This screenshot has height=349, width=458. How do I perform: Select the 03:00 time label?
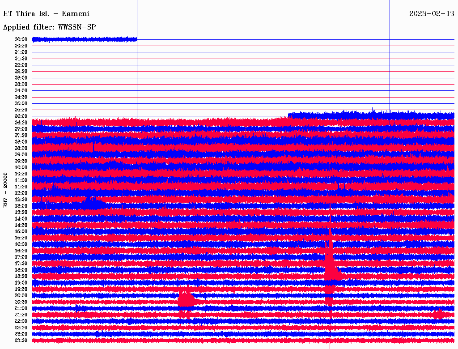[x=21, y=78]
